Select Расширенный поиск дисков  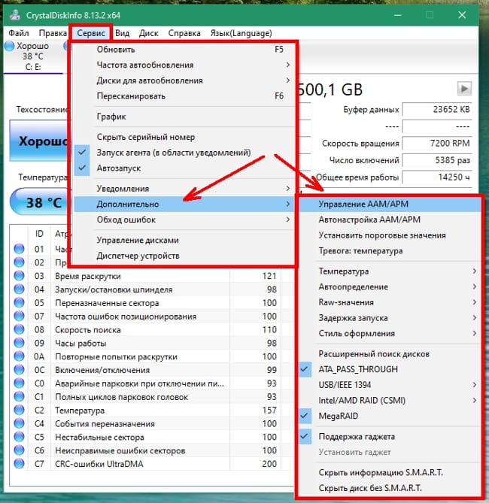pos(390,354)
